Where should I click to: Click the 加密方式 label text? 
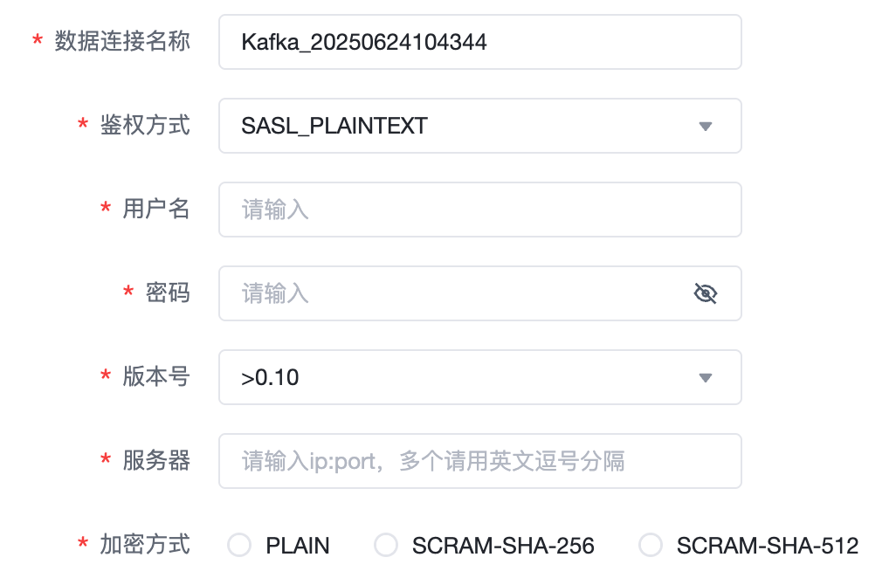click(145, 544)
